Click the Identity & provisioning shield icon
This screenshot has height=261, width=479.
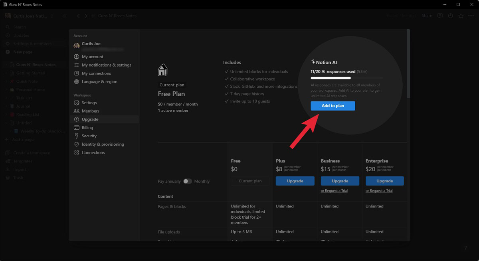coord(77,144)
